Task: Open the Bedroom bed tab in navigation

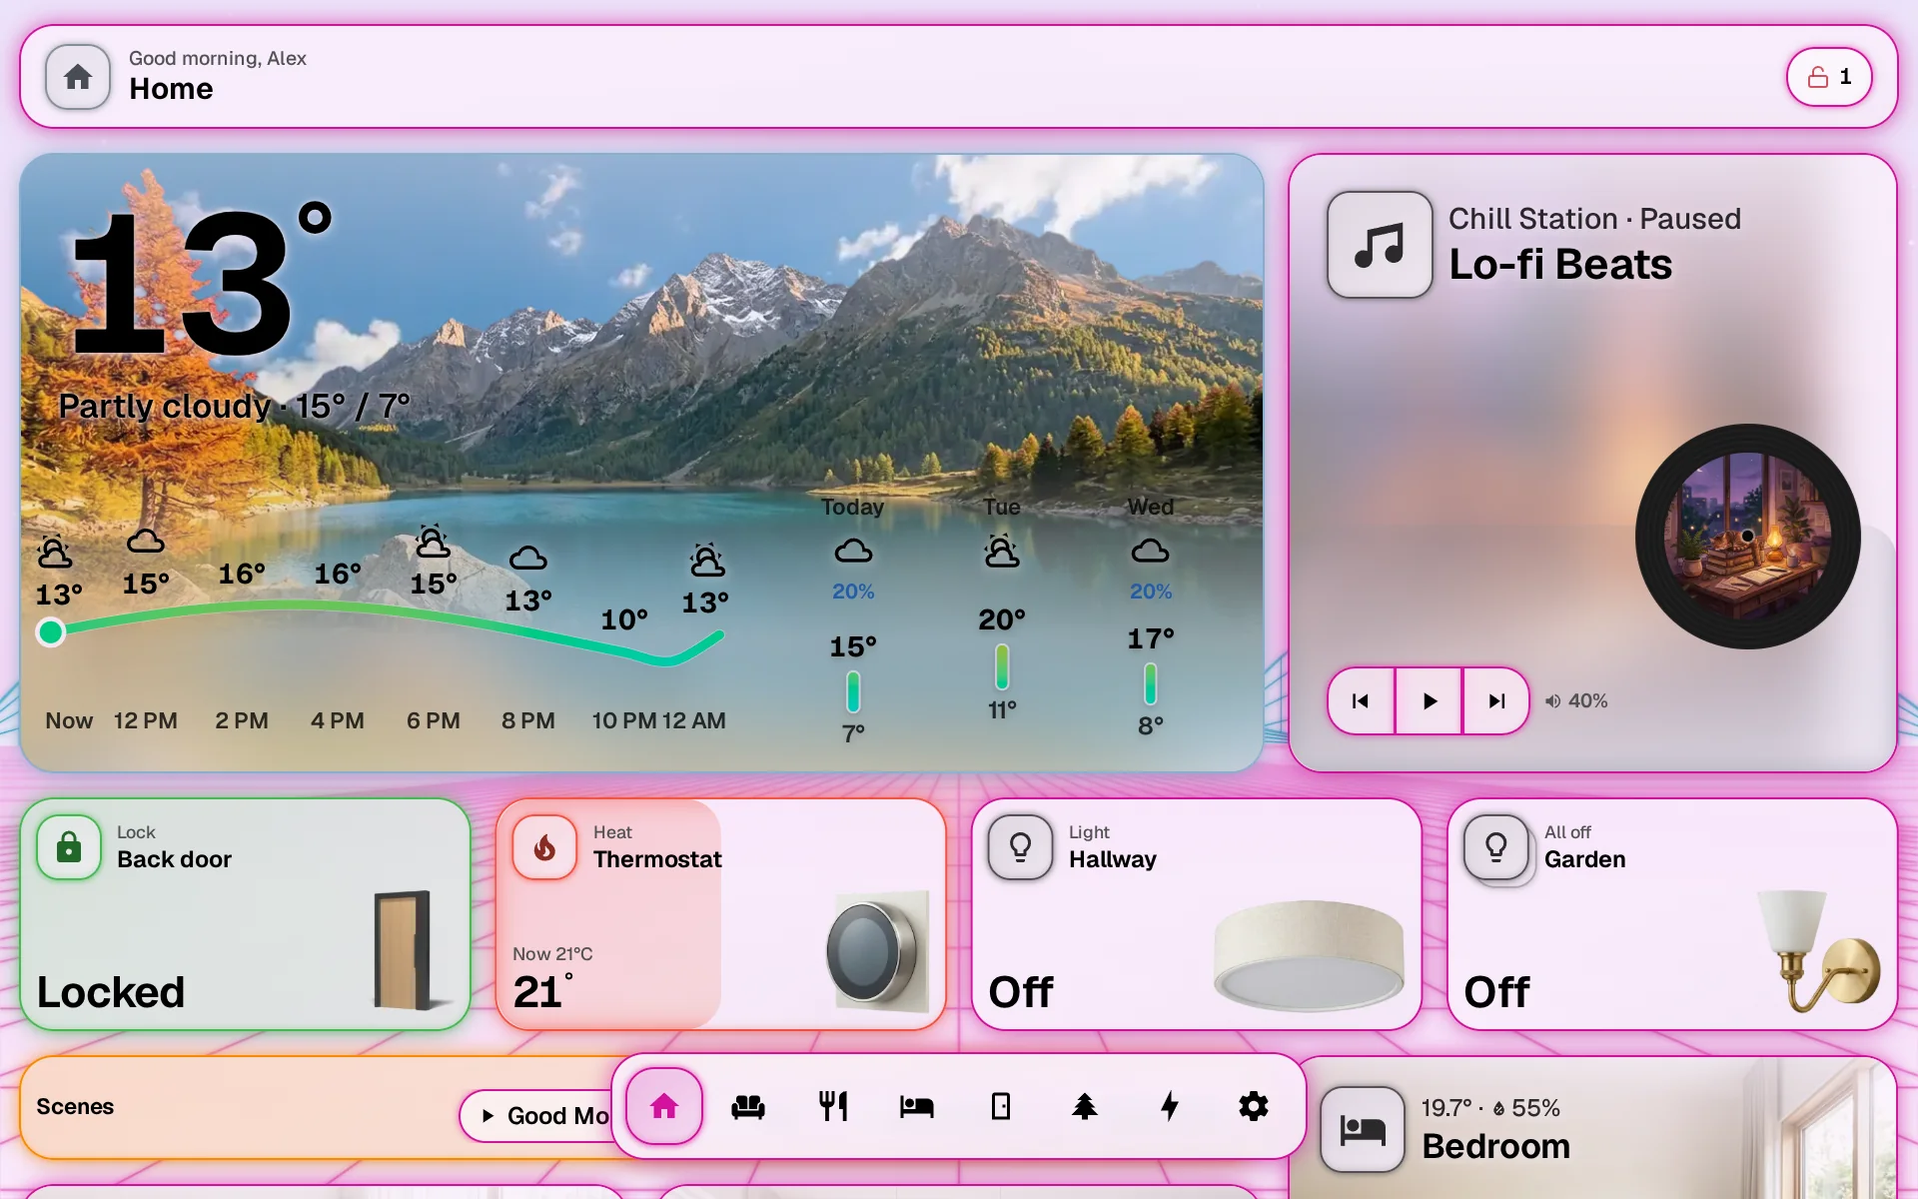Action: [916, 1106]
